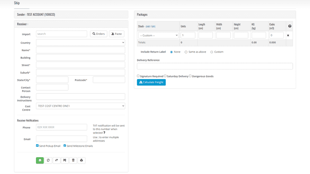Screen dimensions: 310x174
Task: Select Custom return label option
Action: click(x=212, y=52)
